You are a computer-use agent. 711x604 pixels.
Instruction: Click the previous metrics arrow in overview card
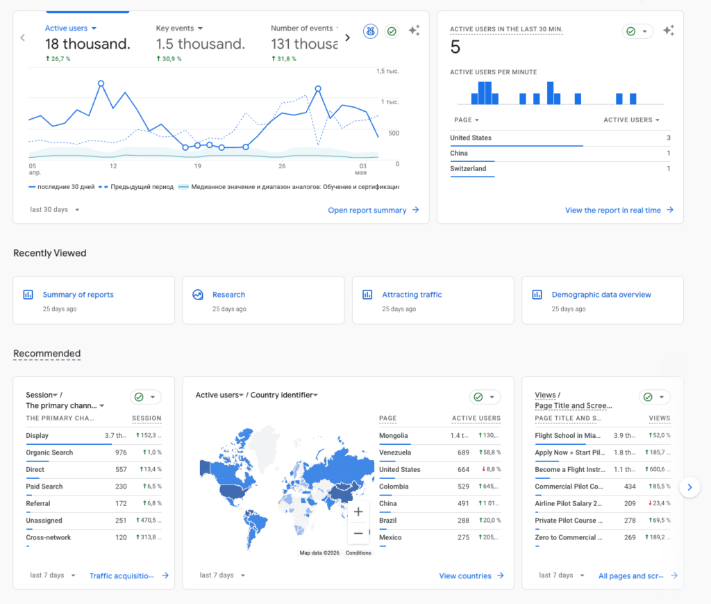[x=23, y=38]
